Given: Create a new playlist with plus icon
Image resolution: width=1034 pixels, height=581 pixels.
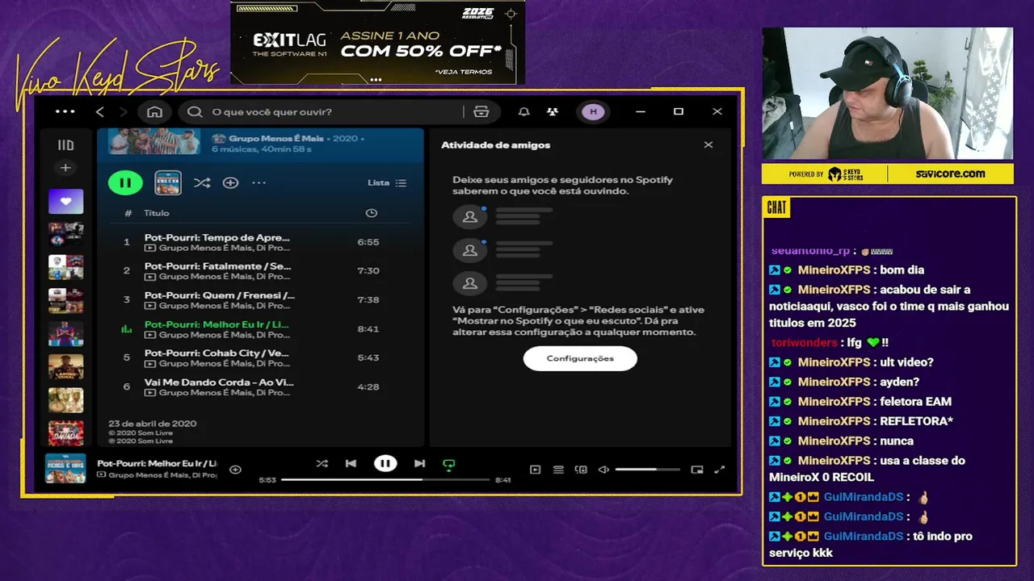Looking at the screenshot, I should click(65, 168).
